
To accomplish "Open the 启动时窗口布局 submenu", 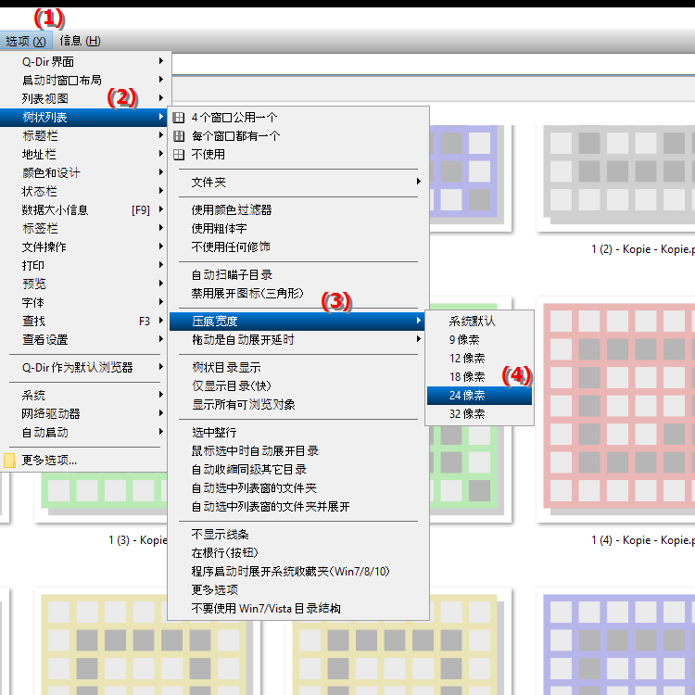I will [83, 80].
